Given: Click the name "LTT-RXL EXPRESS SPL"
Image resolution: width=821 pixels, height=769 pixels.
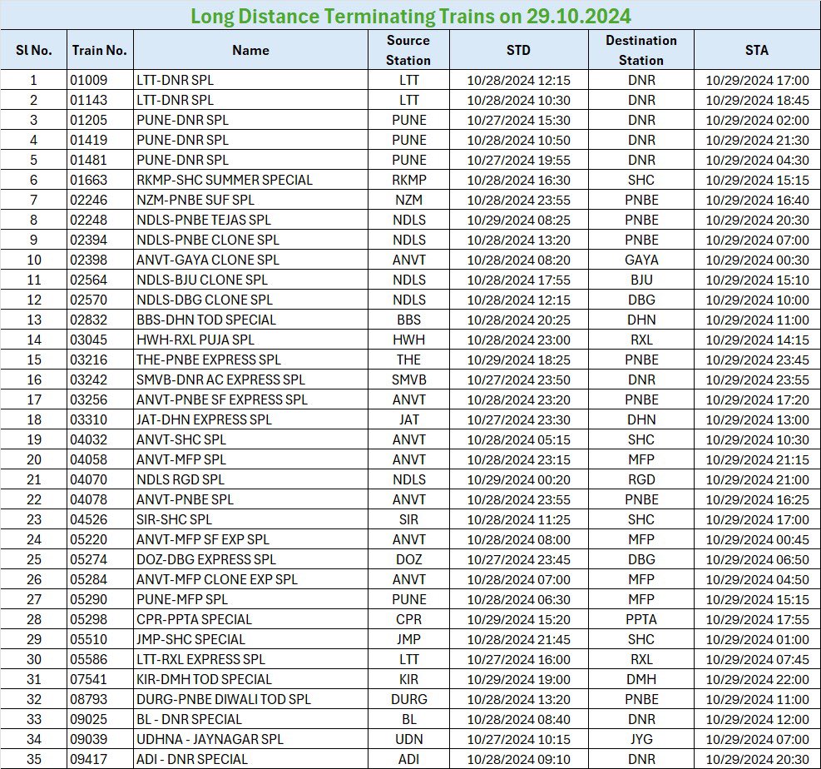Looking at the screenshot, I should point(201,659).
